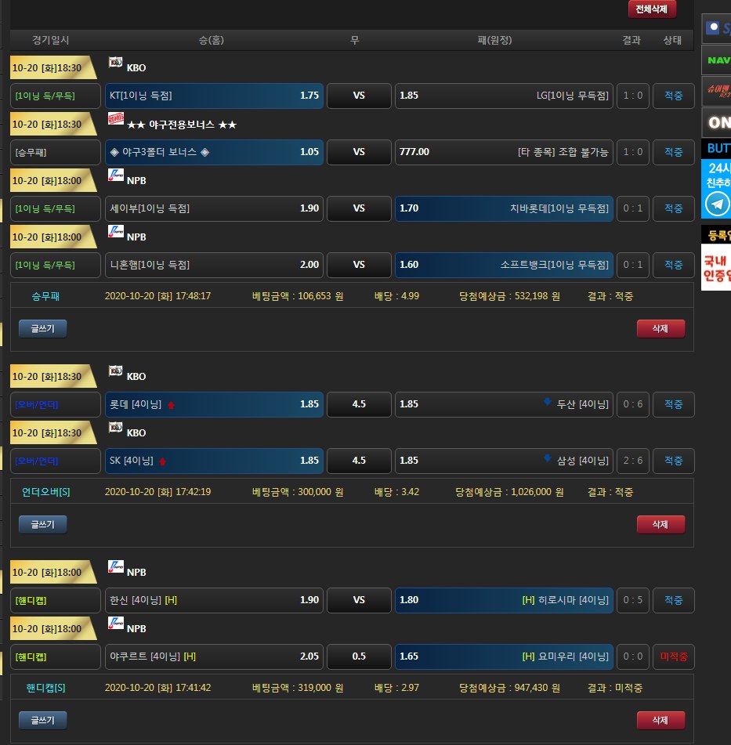
Task: Click the NAVER banner in sidebar
Action: (717, 60)
